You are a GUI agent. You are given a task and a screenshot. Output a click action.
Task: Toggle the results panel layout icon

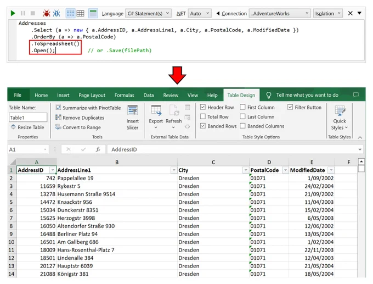[93, 13]
